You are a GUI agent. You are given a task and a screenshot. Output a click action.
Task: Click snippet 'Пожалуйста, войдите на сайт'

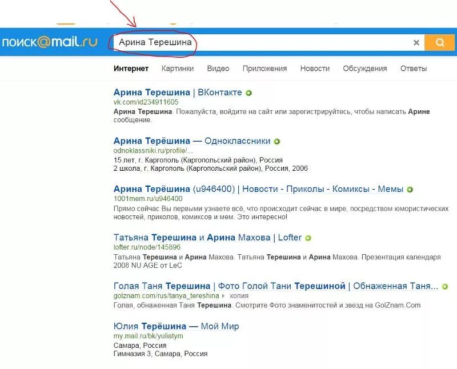click(271, 115)
